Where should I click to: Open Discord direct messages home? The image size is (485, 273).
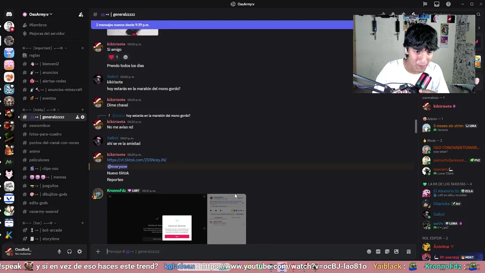pos(9,14)
